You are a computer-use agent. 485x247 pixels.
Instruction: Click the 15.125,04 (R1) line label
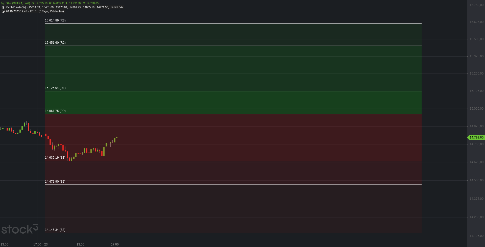(x=55, y=88)
